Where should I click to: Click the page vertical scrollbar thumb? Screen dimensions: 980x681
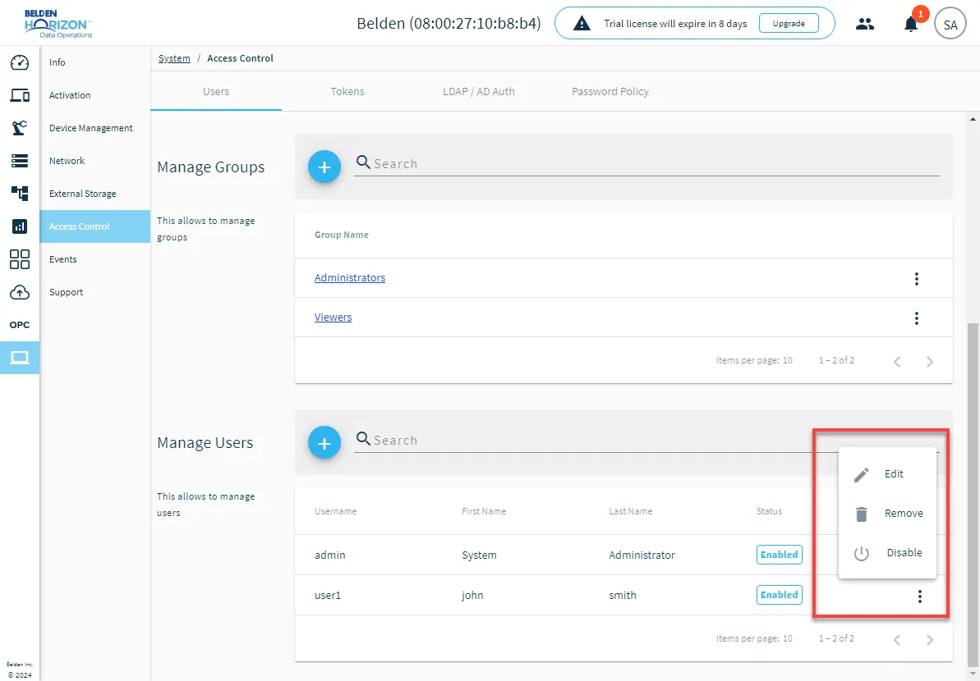pos(973,496)
